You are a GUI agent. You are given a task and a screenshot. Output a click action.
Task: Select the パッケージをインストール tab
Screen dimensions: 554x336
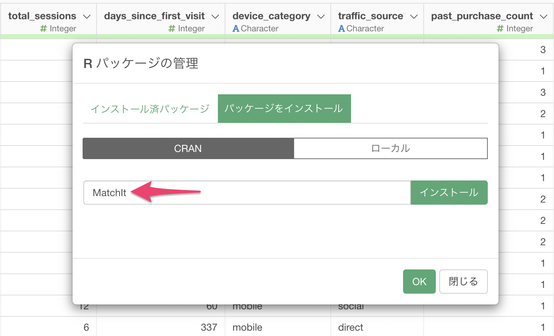point(284,109)
